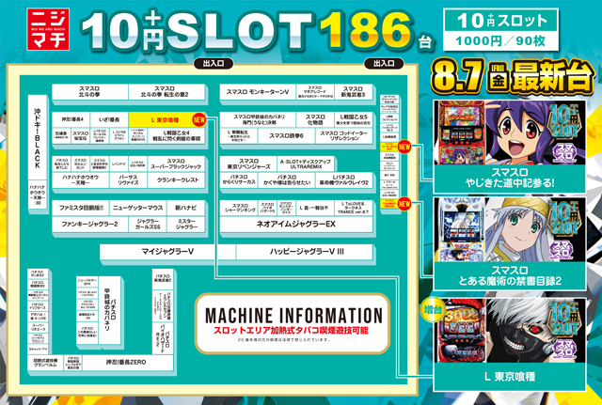602x405 pixels.
Task: Select the ファミスタ回胴版!! cell
Action: 80,208
